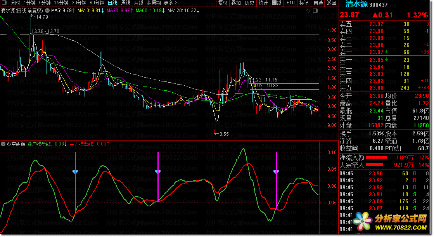Toggle the side panel icon at chart top-right

[x=315, y=10]
